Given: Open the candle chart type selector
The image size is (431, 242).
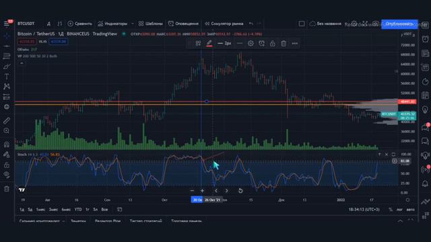Looking at the screenshot, I should tap(59, 24).
